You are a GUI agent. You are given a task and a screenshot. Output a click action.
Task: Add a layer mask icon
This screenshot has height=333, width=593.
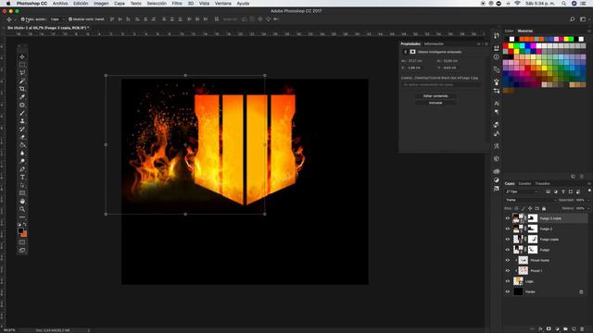(x=549, y=329)
